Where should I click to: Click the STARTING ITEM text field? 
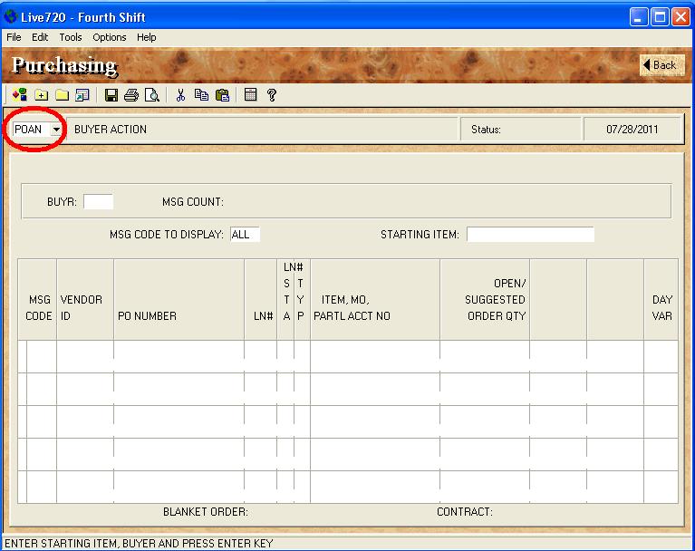point(530,235)
